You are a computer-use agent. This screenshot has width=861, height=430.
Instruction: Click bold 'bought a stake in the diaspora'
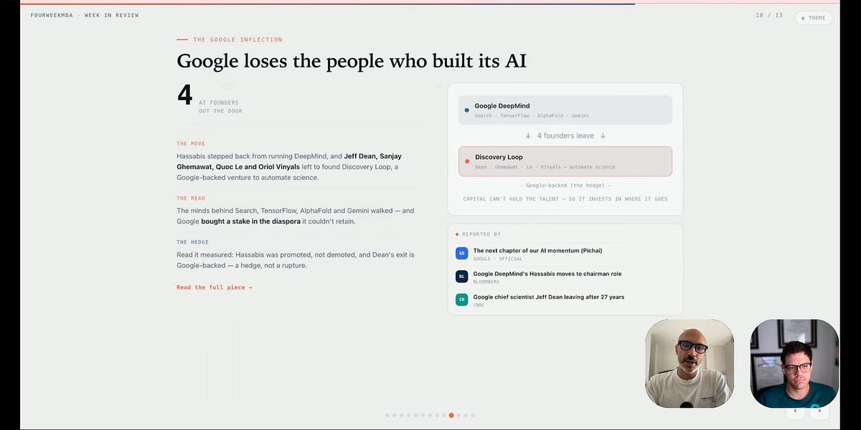point(250,221)
